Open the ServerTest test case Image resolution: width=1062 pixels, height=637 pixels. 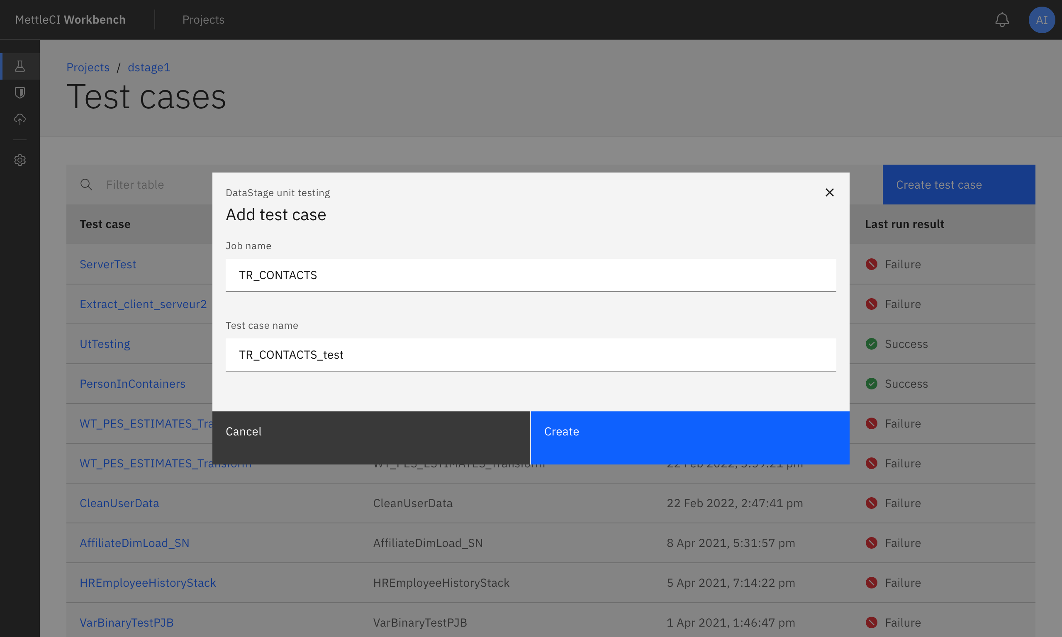click(x=108, y=264)
